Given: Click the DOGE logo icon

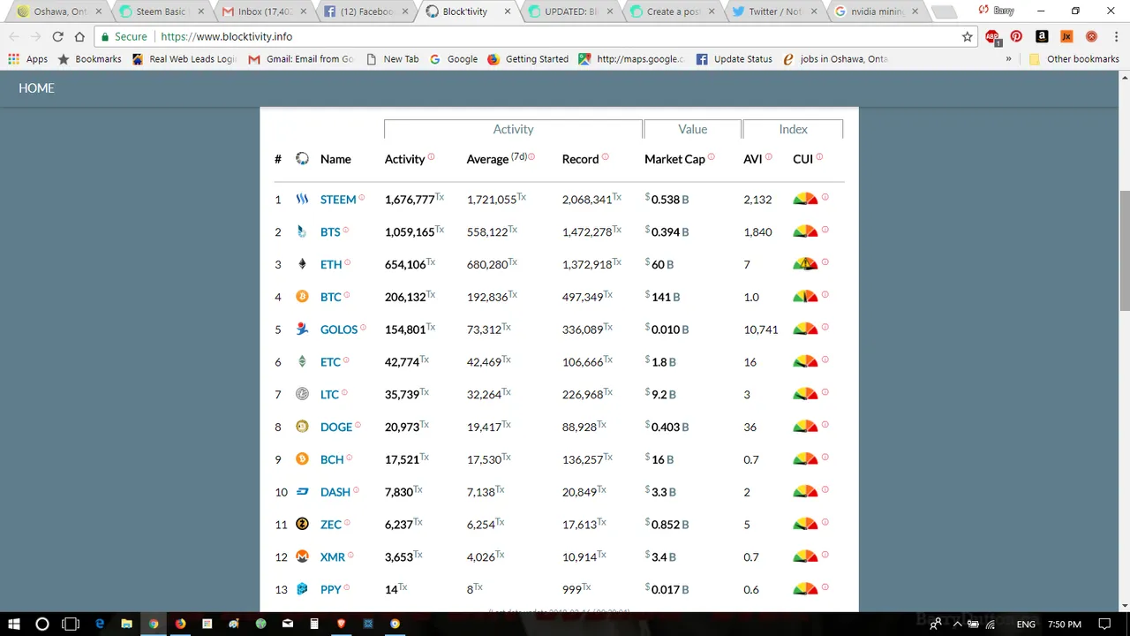Looking at the screenshot, I should [x=302, y=427].
